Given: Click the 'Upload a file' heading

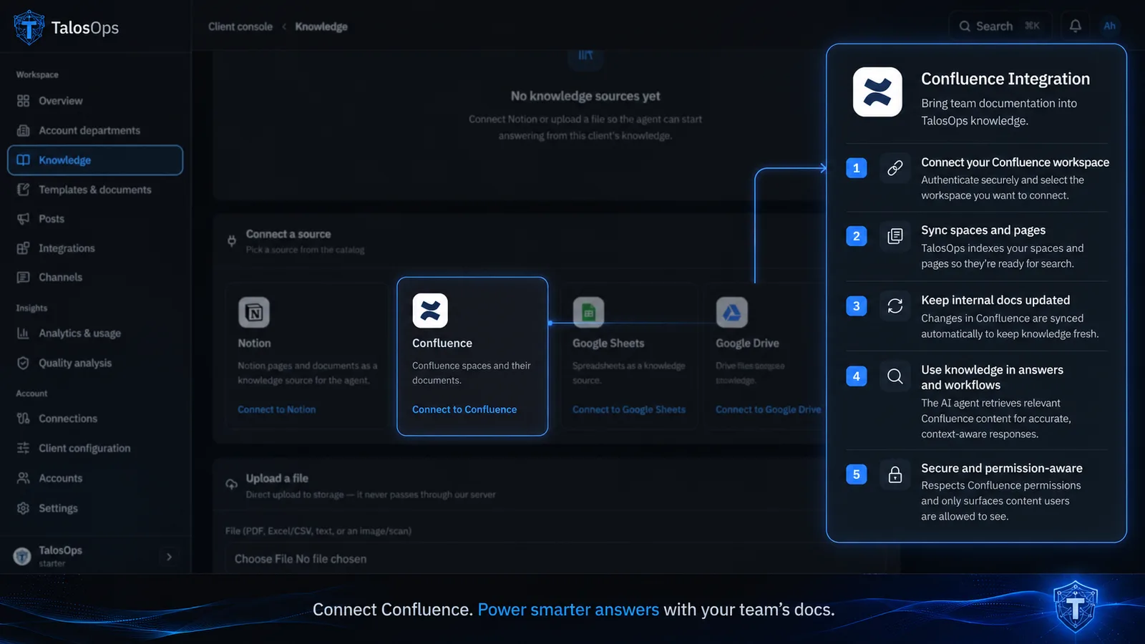Looking at the screenshot, I should 277,478.
